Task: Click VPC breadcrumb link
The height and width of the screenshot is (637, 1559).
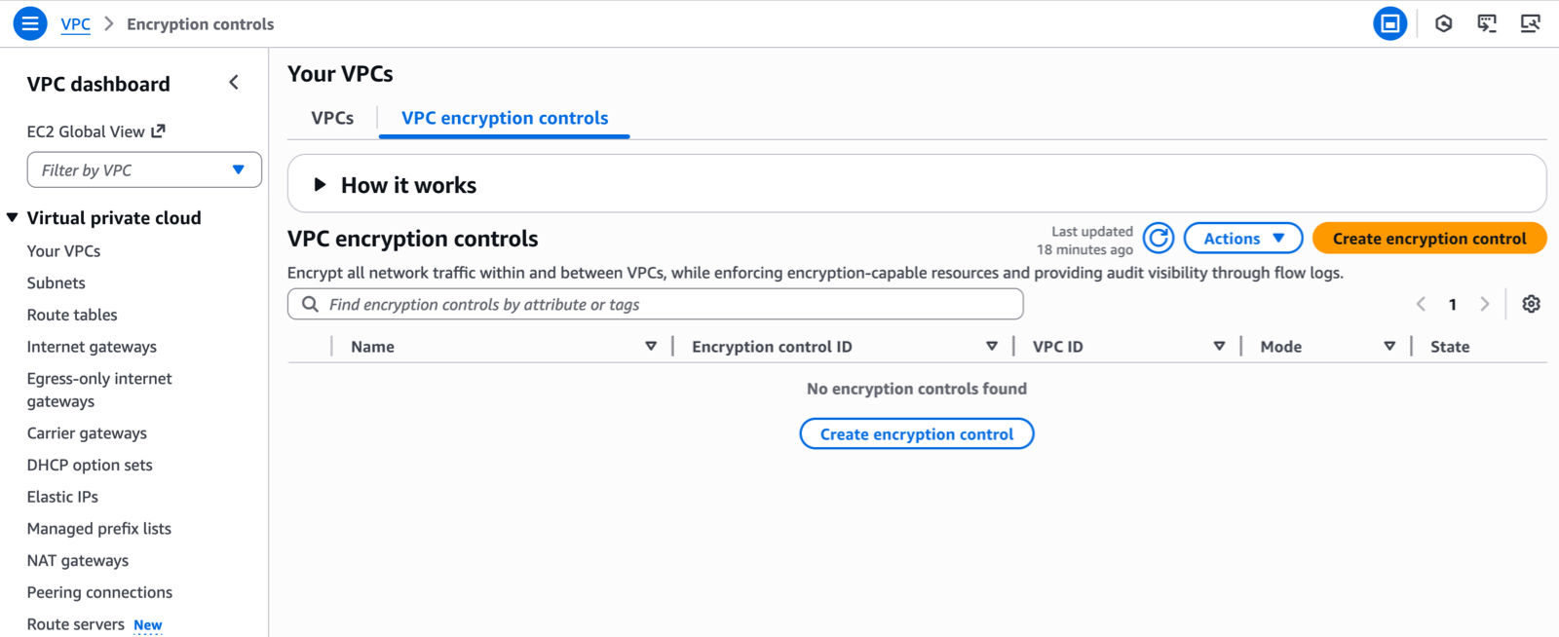Action: pyautogui.click(x=75, y=24)
